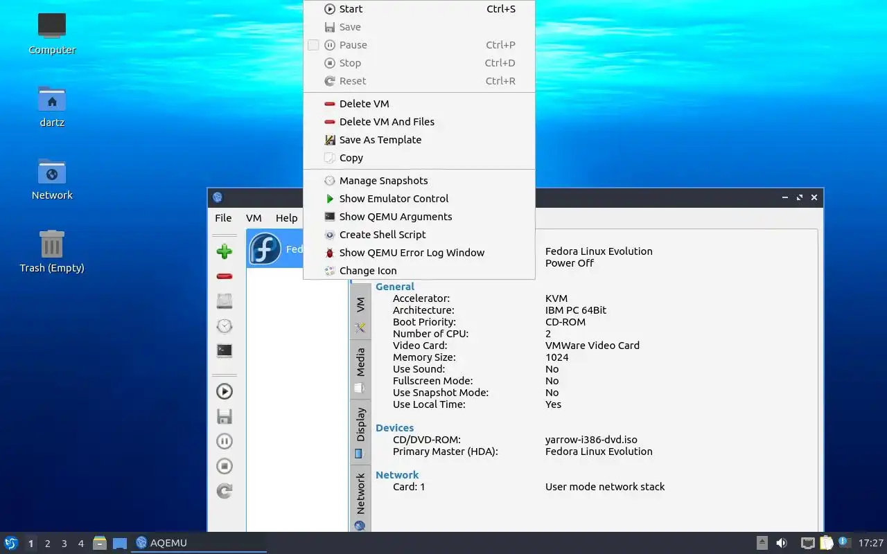Screen dimensions: 887x554
Task: Click the Network section heading in info panel
Action: point(397,475)
